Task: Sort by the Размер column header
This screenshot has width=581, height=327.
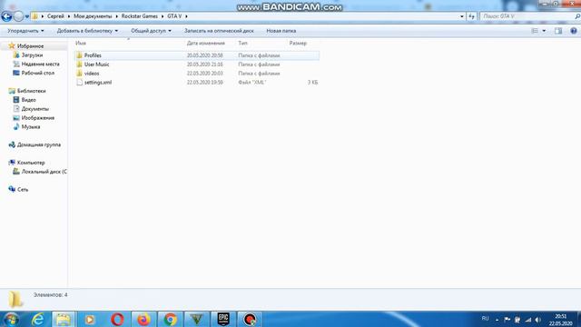Action: click(298, 44)
